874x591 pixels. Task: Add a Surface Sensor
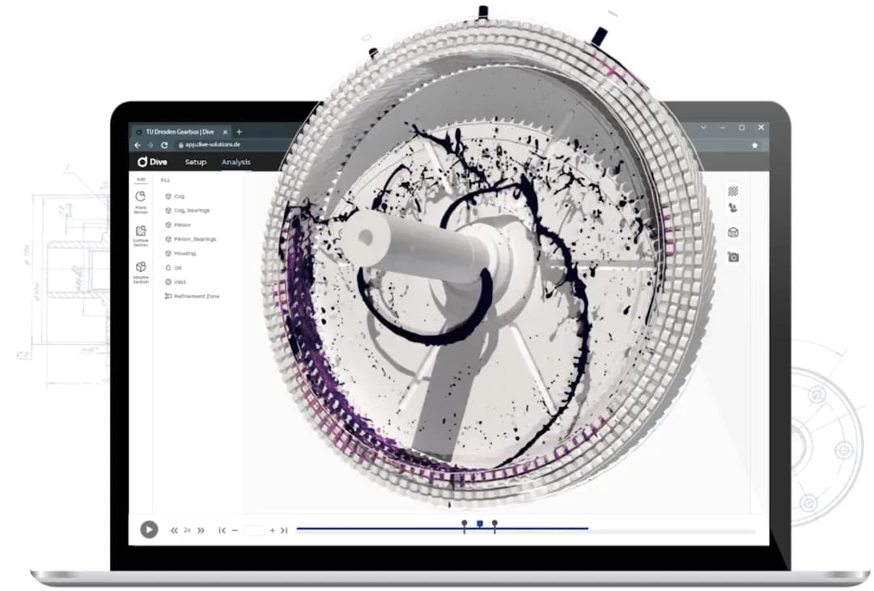pyautogui.click(x=141, y=234)
